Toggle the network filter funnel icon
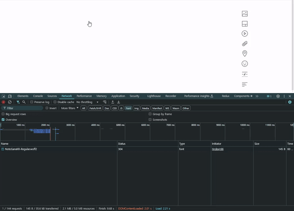294x211 pixels. 18,102
